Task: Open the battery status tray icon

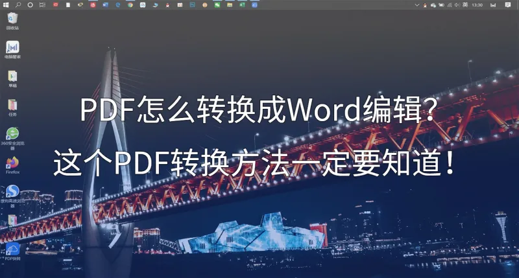Action: pos(441,5)
